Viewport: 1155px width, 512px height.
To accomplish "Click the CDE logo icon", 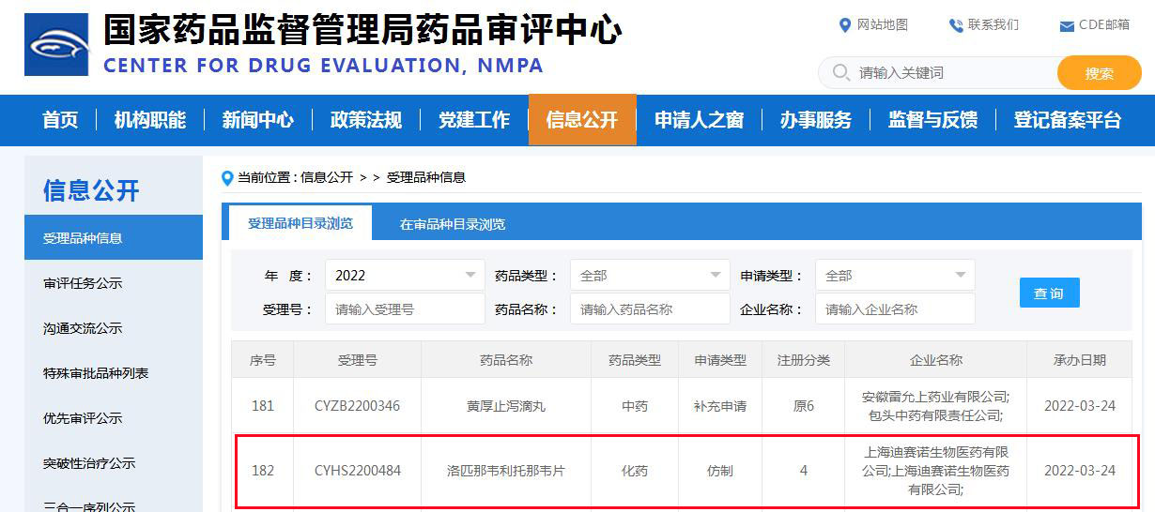I will (56, 45).
